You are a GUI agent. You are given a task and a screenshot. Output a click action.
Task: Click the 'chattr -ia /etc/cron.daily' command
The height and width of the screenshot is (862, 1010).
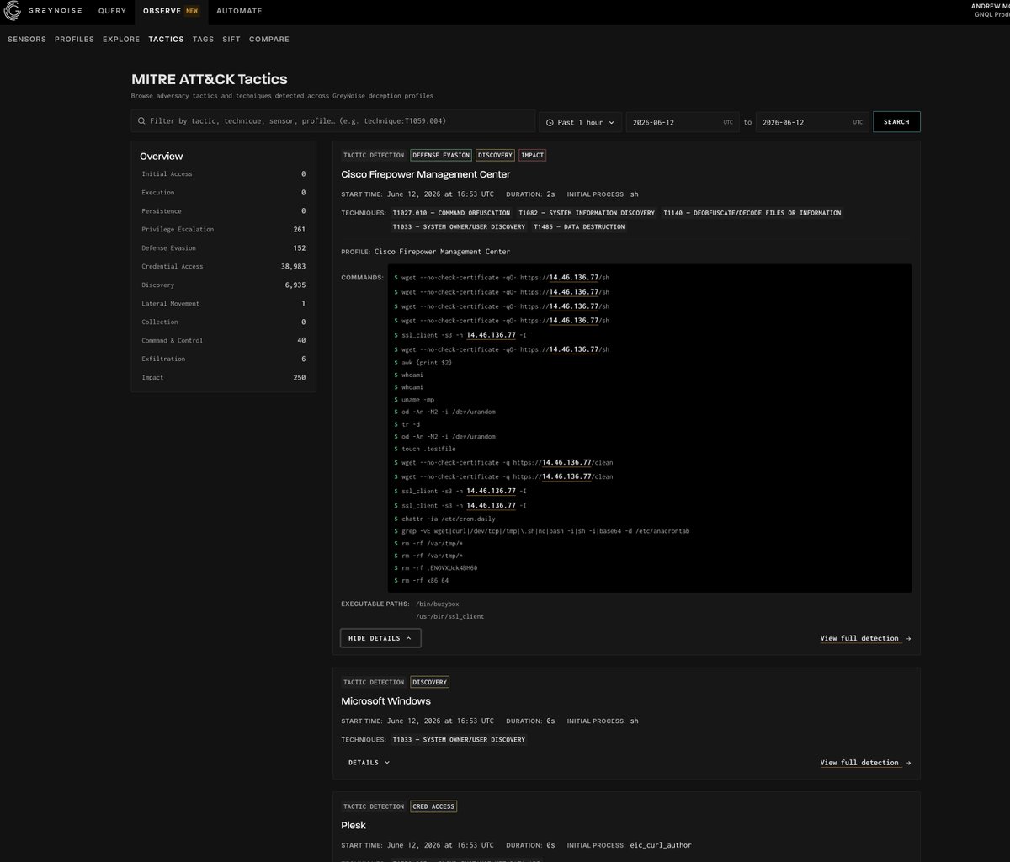pos(448,519)
